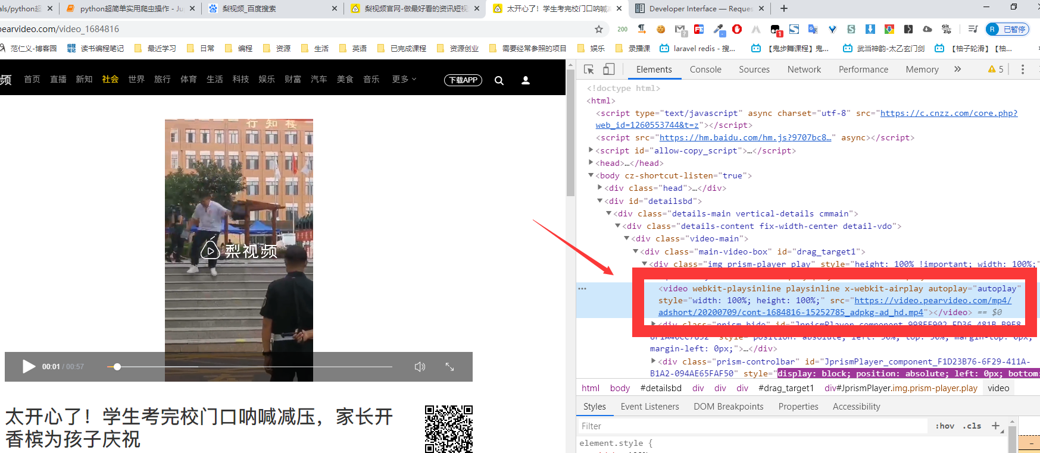Bookmark this page with the star icon
1040x453 pixels.
click(599, 29)
